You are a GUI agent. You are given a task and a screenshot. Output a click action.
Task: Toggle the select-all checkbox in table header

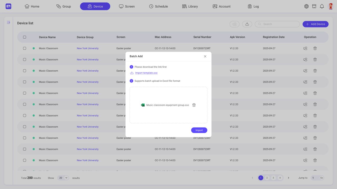[24, 37]
